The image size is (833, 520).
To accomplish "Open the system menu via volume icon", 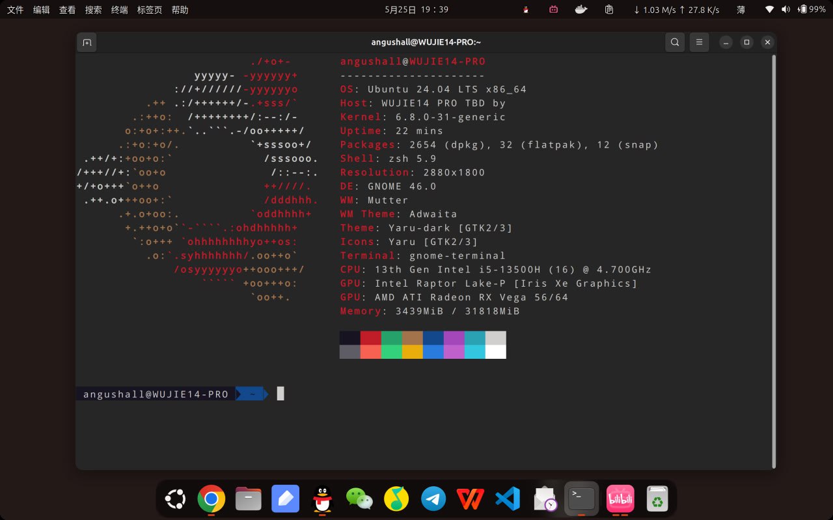I will (x=785, y=10).
